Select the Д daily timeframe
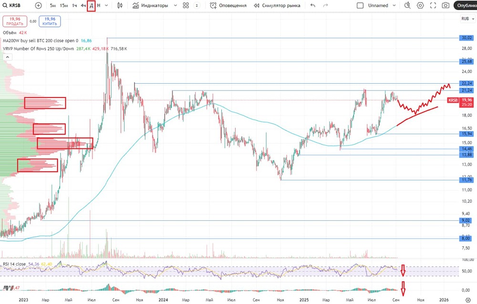 (91, 5)
